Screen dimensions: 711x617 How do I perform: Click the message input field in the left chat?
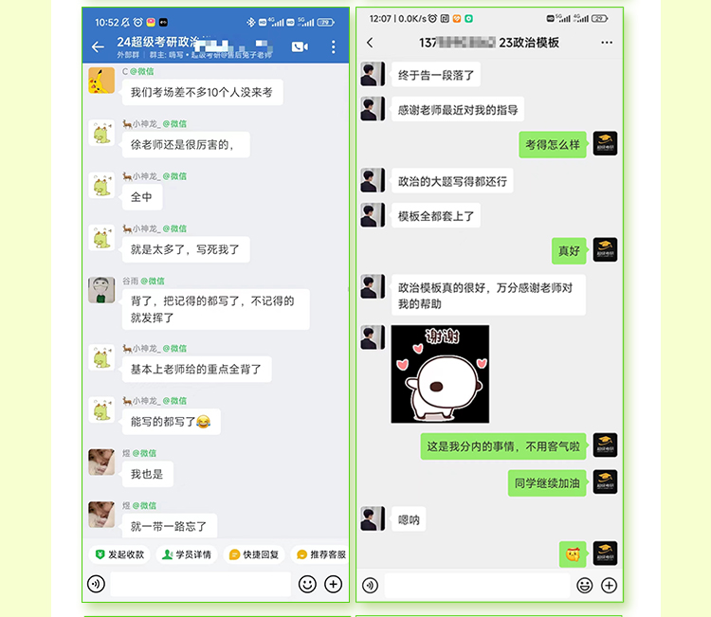click(x=201, y=584)
